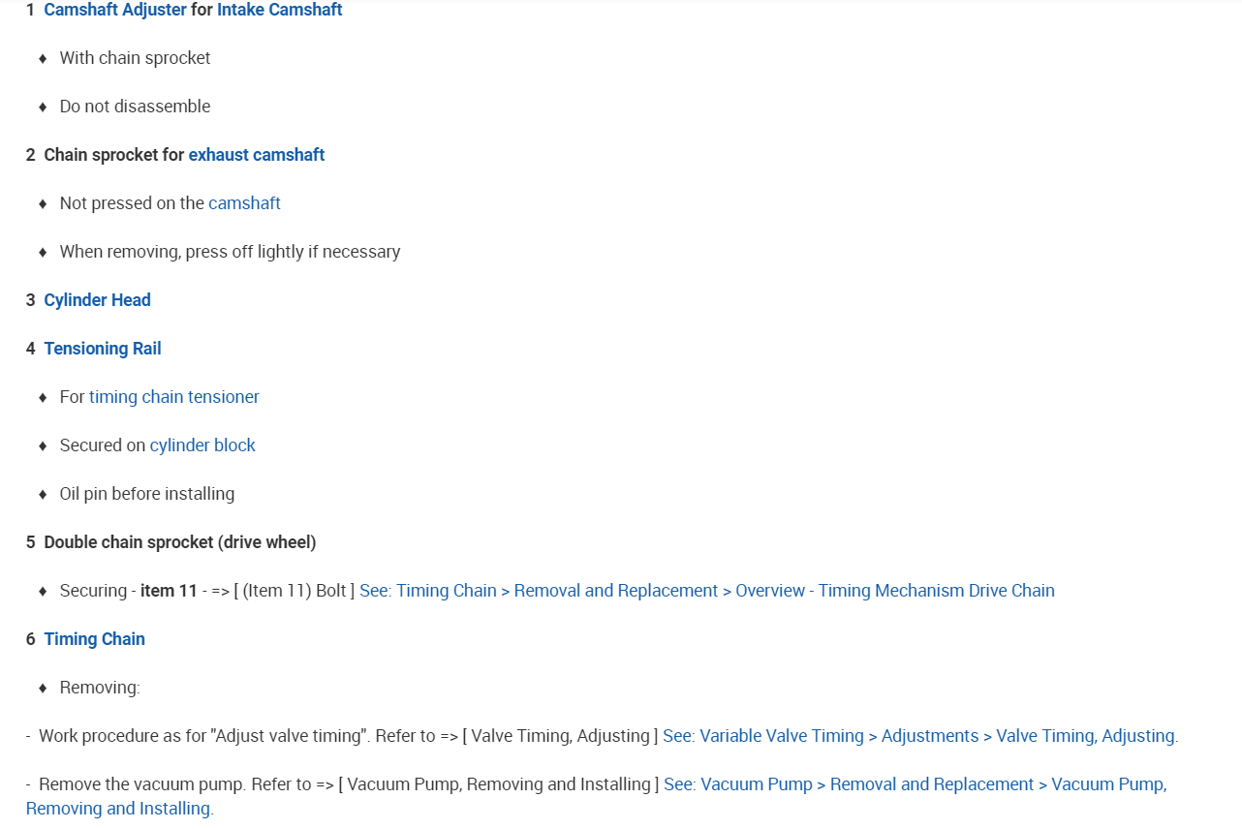
Task: Go to the Tensioning Rail link
Action: [x=102, y=349]
